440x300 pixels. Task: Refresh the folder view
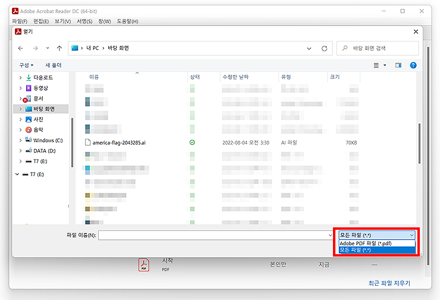[325, 48]
